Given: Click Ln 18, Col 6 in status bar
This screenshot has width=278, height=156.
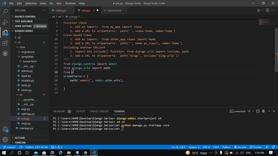Looking at the screenshot, I should tap(179, 147).
